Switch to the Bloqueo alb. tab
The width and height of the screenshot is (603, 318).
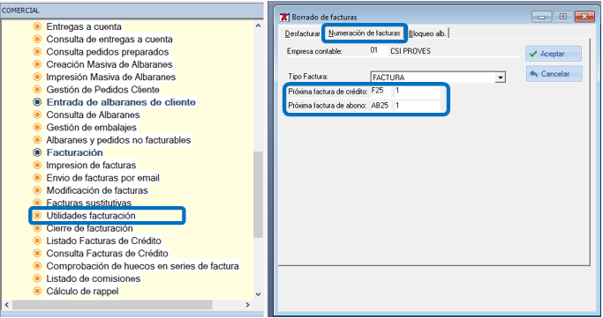pyautogui.click(x=427, y=33)
